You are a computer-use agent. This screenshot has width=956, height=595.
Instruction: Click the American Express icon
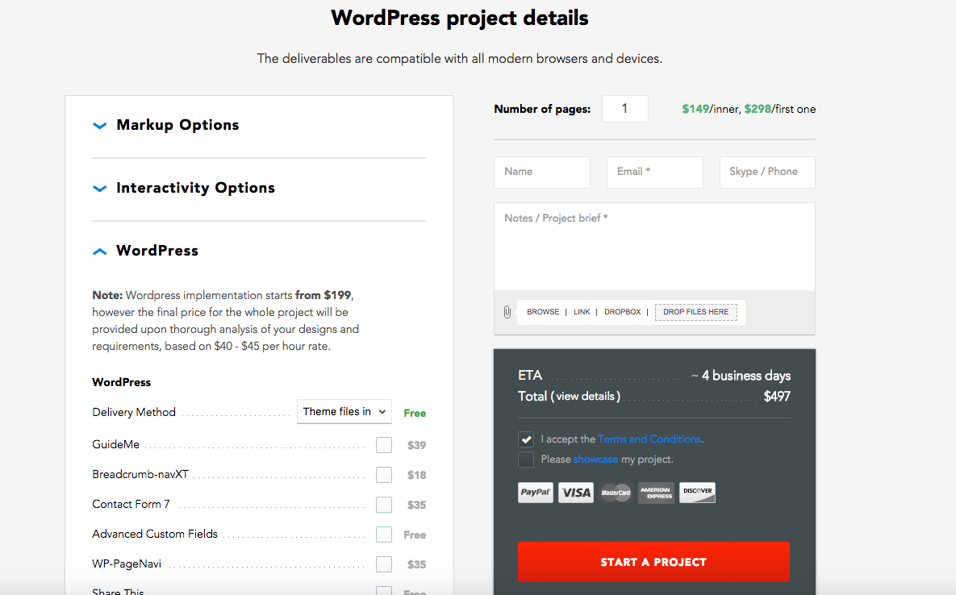point(656,492)
